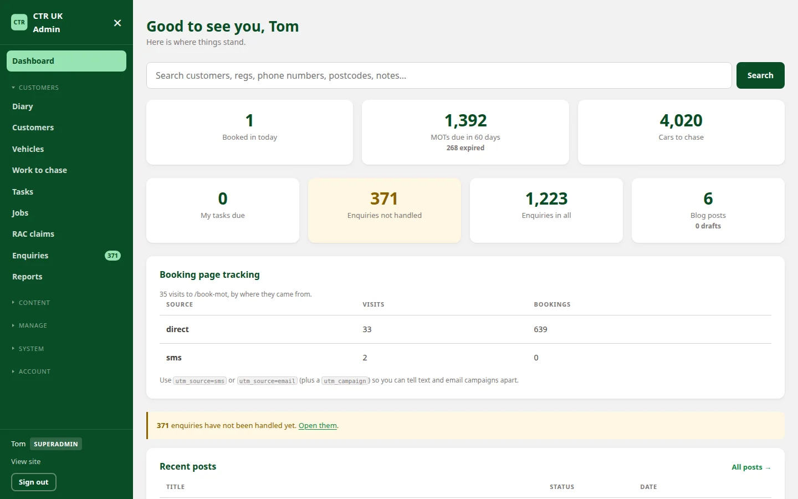Collapse the Customers sidebar section
The width and height of the screenshot is (798, 499).
click(x=35, y=88)
